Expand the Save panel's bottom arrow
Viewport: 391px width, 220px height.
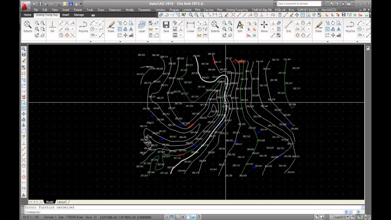172,42
